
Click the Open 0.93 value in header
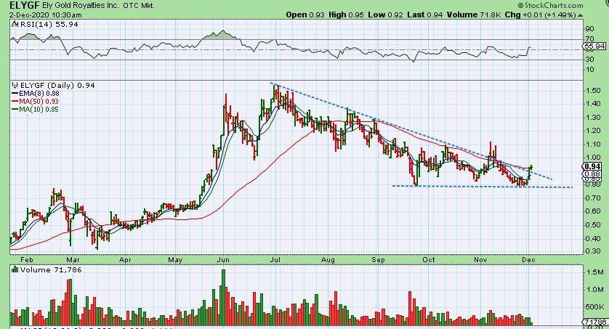[x=305, y=15]
